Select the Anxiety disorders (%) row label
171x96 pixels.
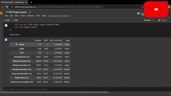click(x=22, y=69)
